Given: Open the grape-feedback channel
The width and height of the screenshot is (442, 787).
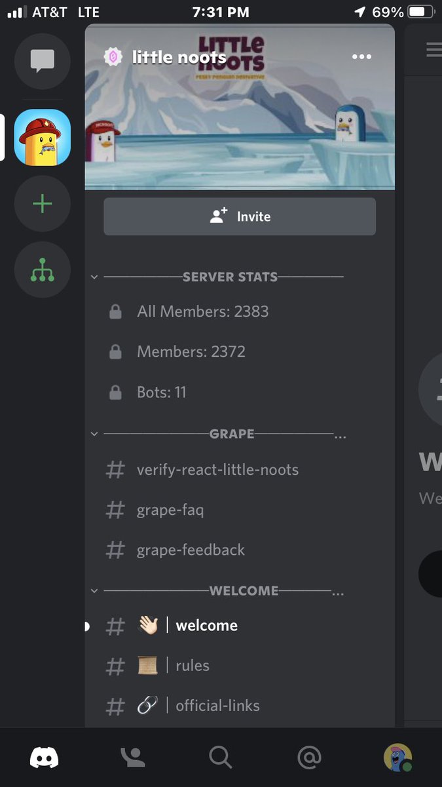Looking at the screenshot, I should [x=240, y=550].
